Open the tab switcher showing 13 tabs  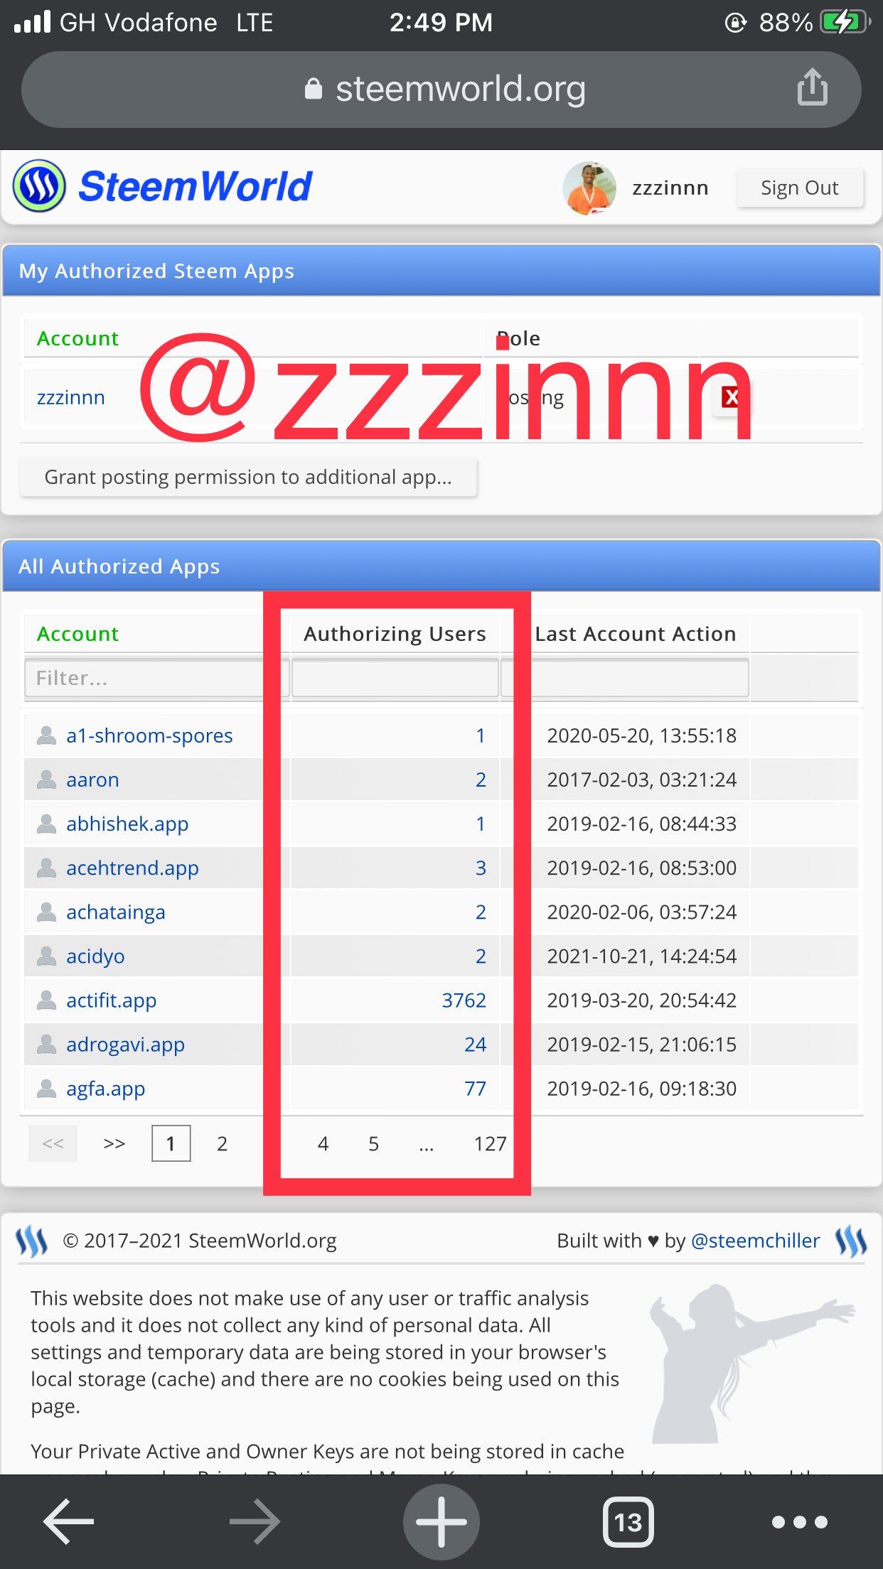628,1521
